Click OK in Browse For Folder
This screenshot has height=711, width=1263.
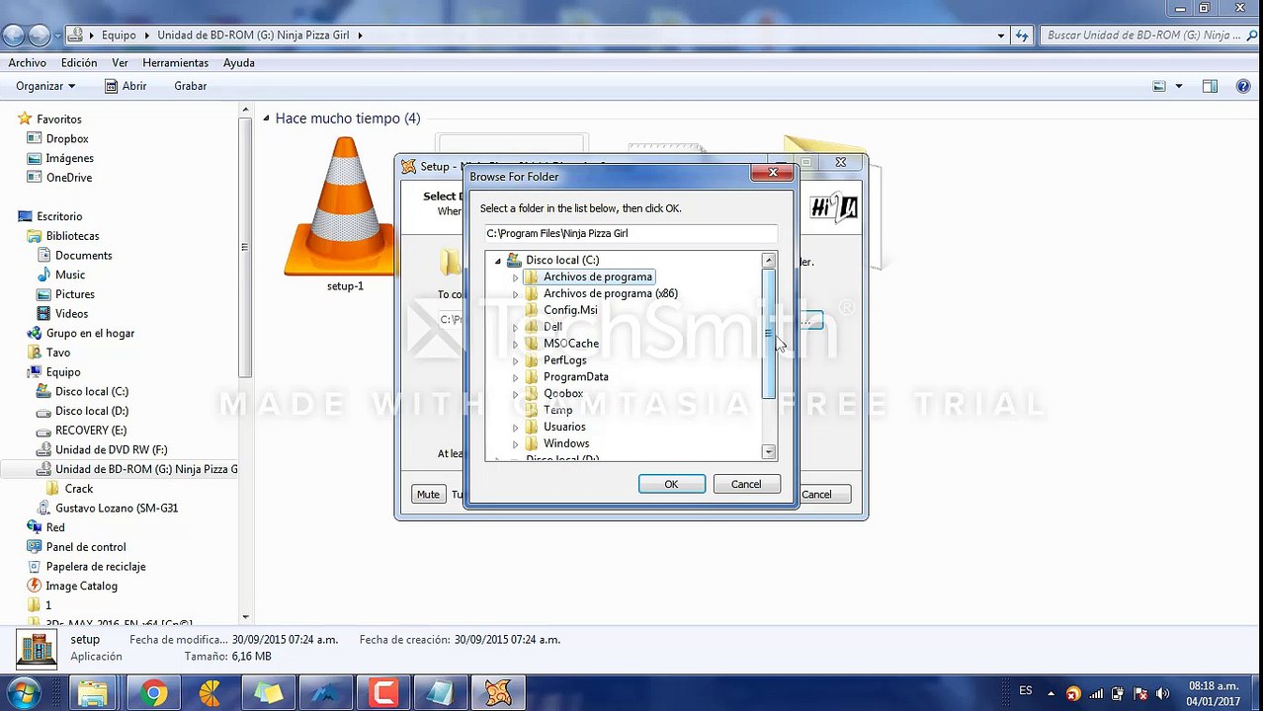point(671,484)
